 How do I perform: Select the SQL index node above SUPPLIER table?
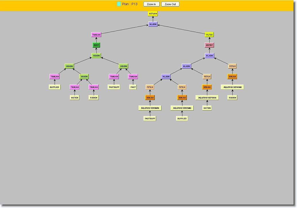click(x=182, y=108)
